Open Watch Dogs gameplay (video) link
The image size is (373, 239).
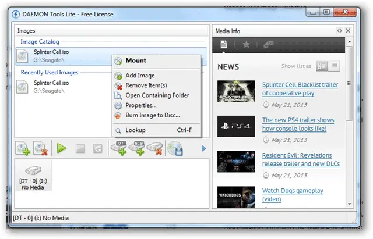point(293,195)
